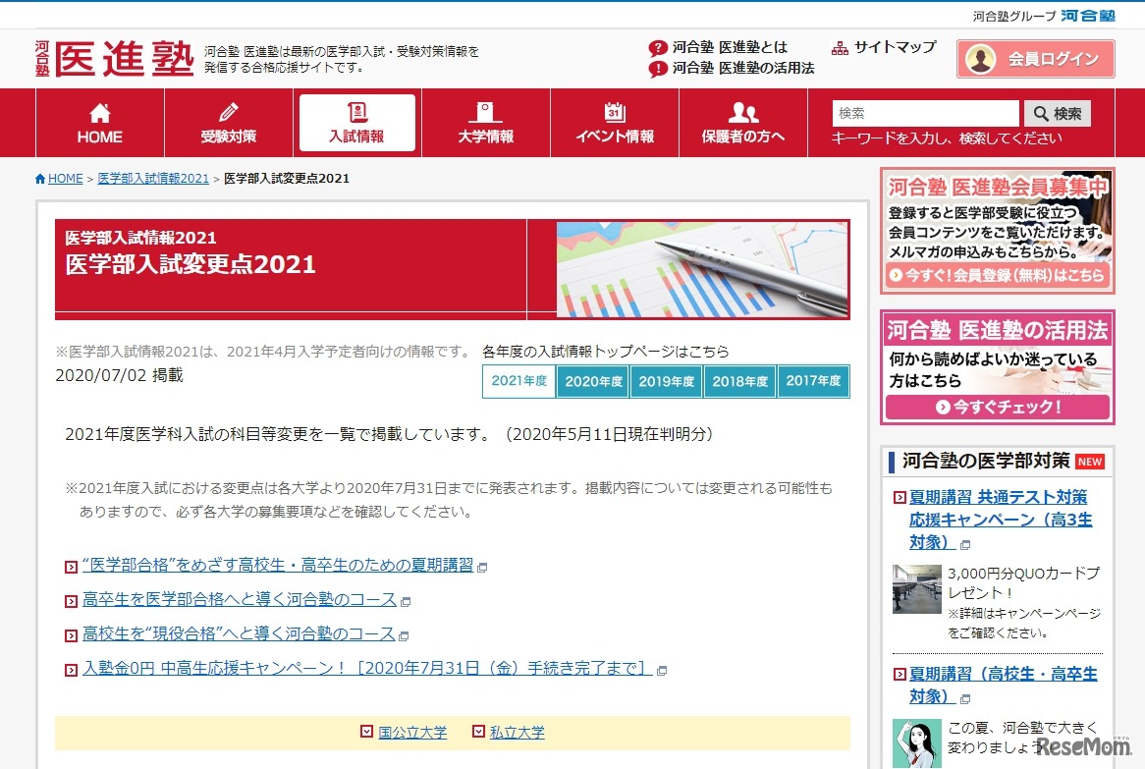Click the 河合塾 group logo at top right

1088,16
